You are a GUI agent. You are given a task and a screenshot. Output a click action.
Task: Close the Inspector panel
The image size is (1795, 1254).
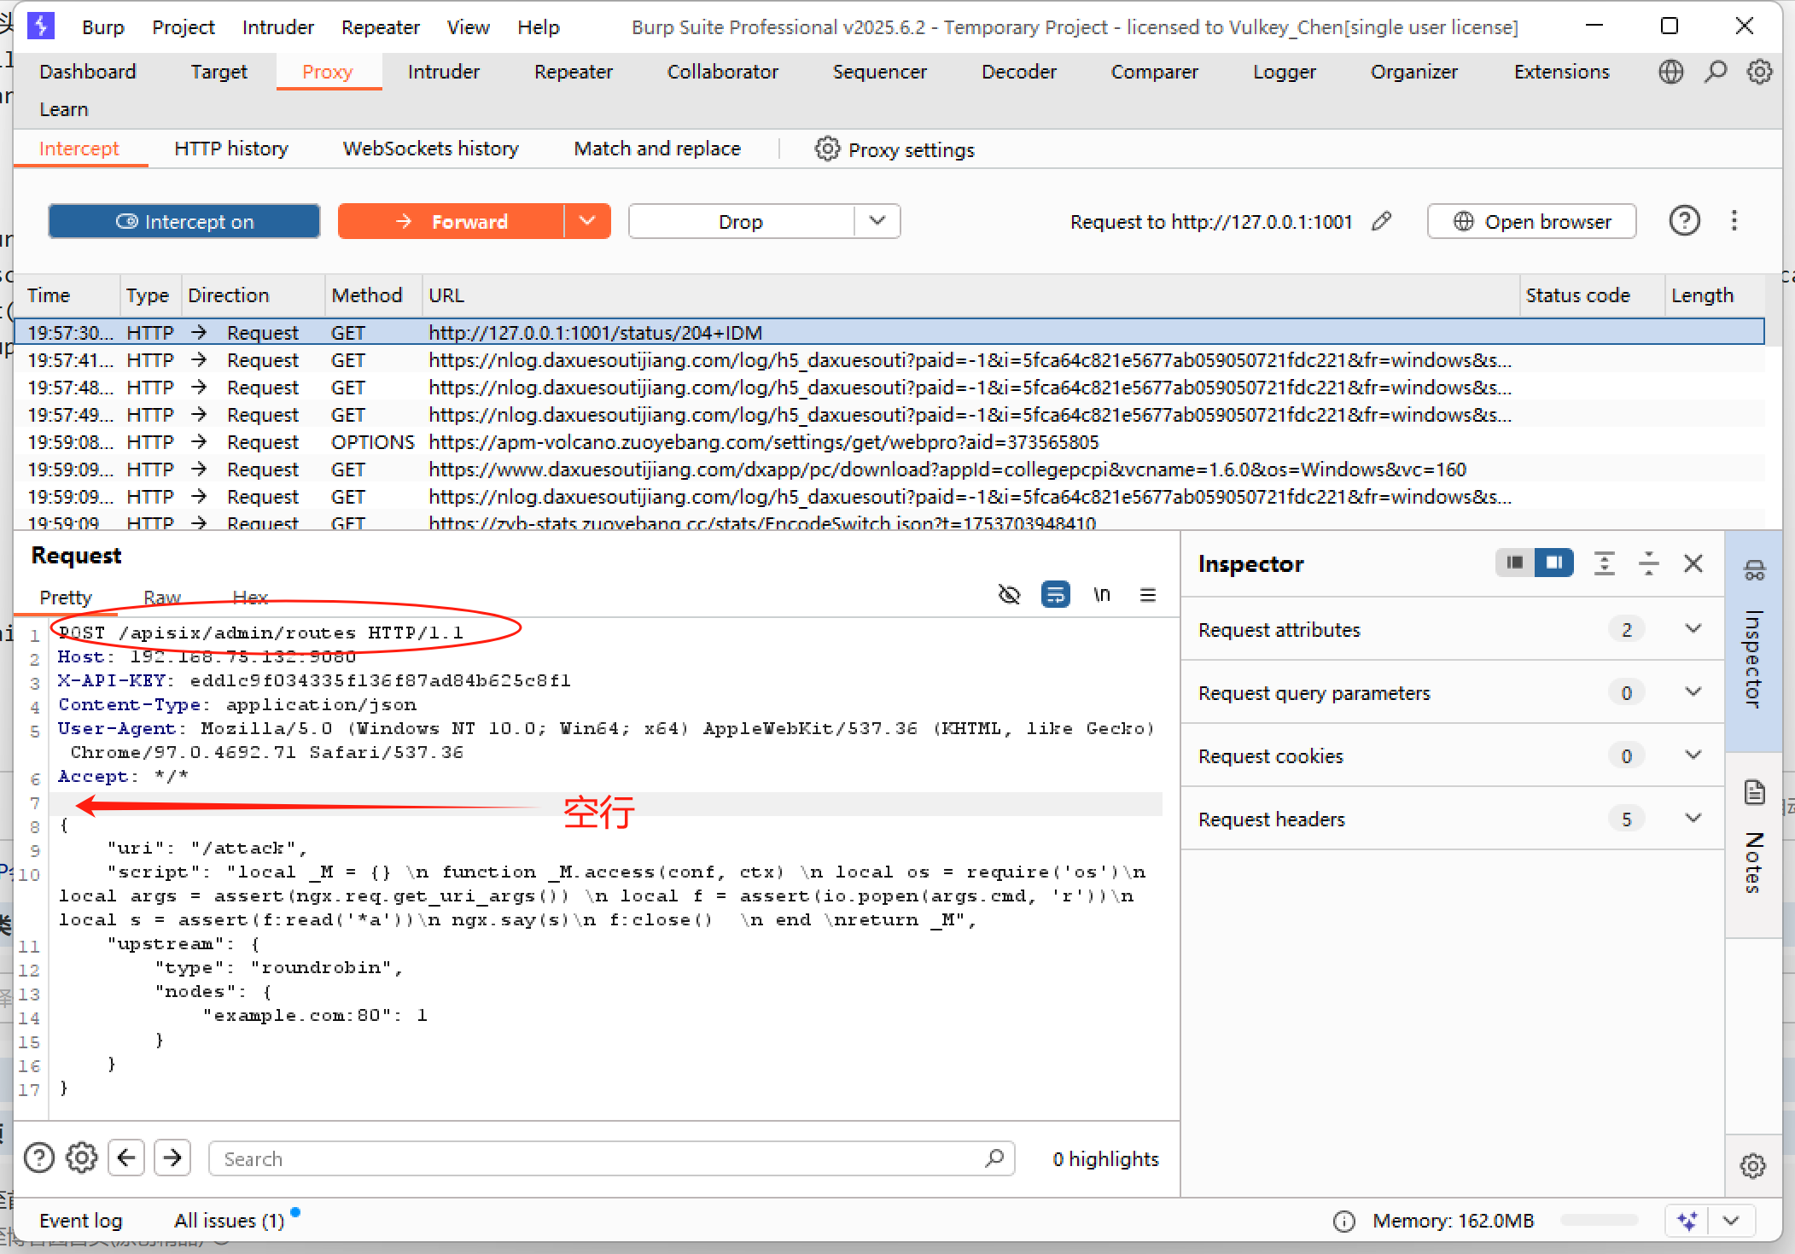click(1693, 563)
